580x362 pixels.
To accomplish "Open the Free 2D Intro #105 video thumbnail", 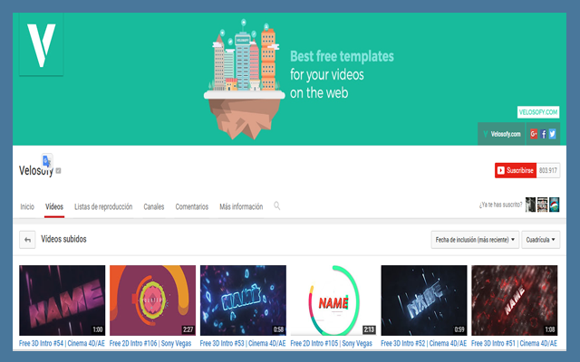I will tap(333, 300).
